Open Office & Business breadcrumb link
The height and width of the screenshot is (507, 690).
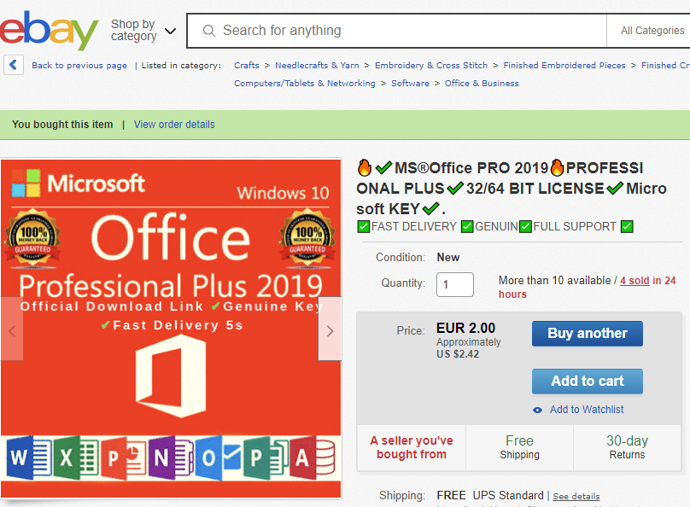pos(482,84)
